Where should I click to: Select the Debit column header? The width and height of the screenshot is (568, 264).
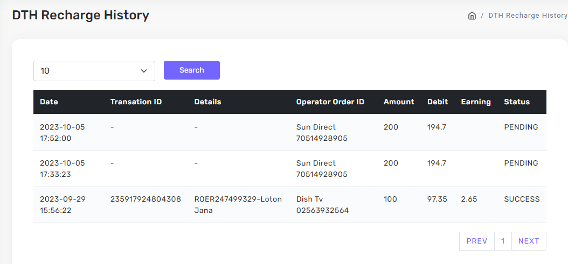tap(437, 102)
